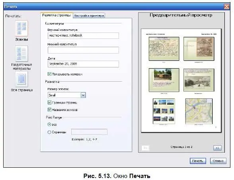
Task: Go to next preview page arrow
Action: pos(217,148)
